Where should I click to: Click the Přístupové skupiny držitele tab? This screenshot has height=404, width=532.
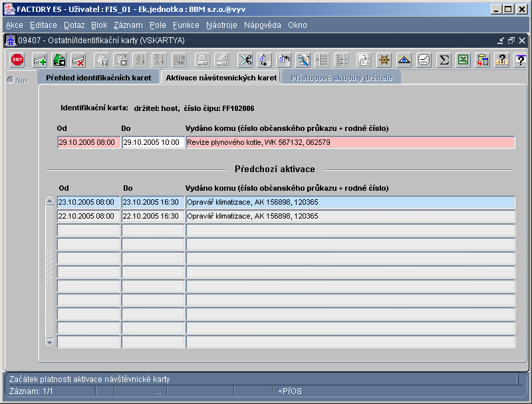tap(341, 78)
